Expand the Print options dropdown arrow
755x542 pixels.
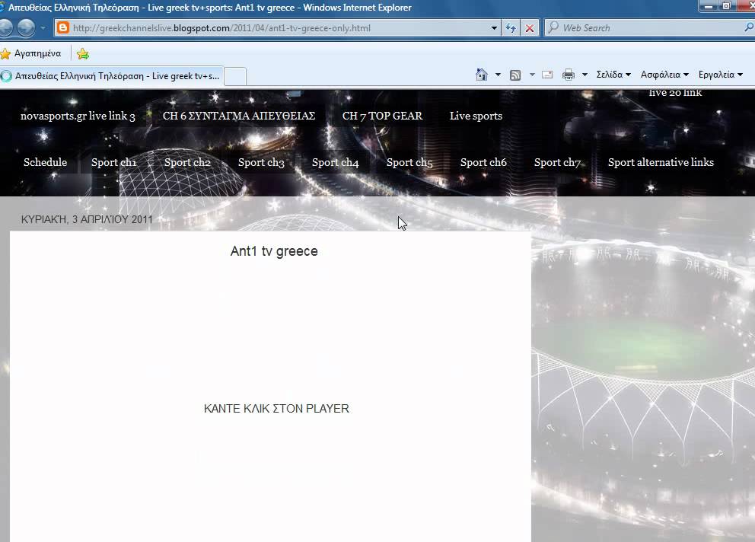coord(585,75)
